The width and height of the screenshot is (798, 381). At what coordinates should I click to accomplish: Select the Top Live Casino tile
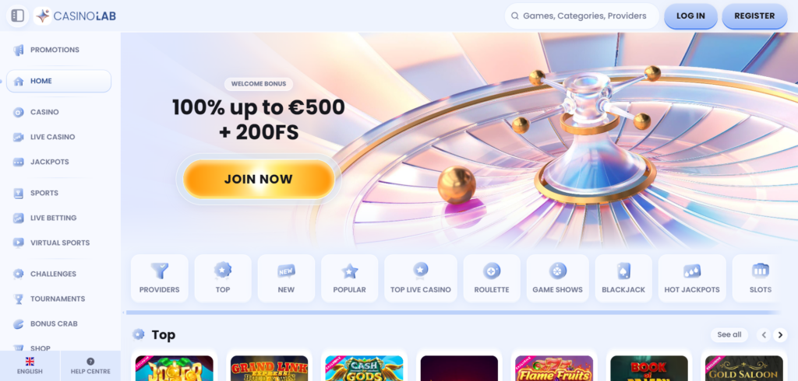420,278
